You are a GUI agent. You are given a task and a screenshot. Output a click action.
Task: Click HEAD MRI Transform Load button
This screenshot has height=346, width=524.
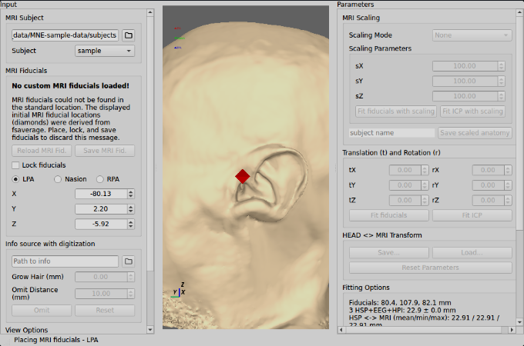click(x=472, y=253)
